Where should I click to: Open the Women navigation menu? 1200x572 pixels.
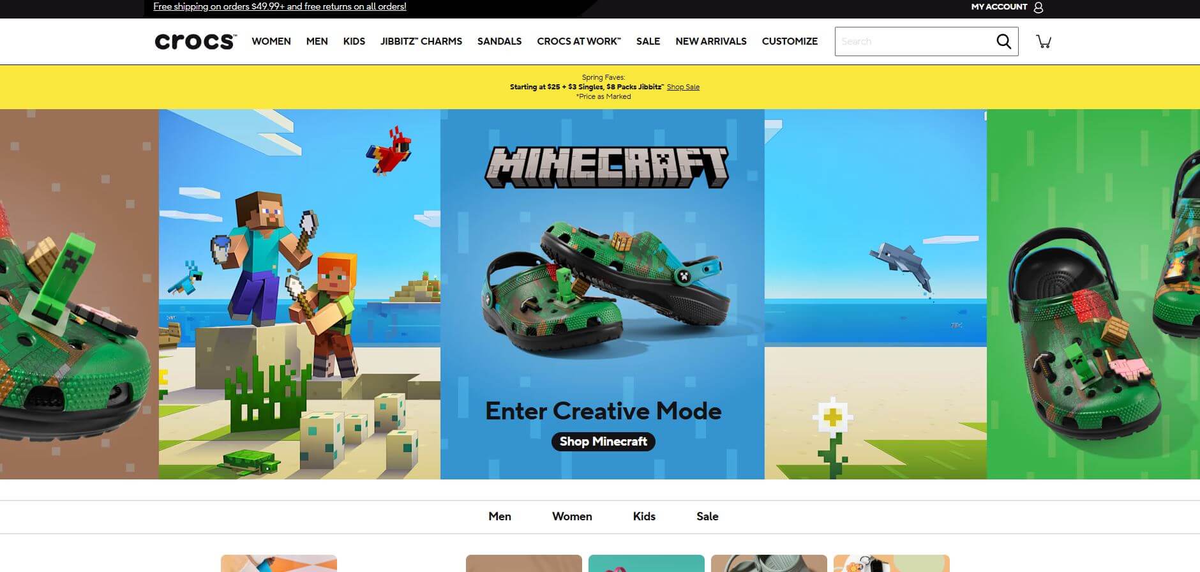[271, 41]
